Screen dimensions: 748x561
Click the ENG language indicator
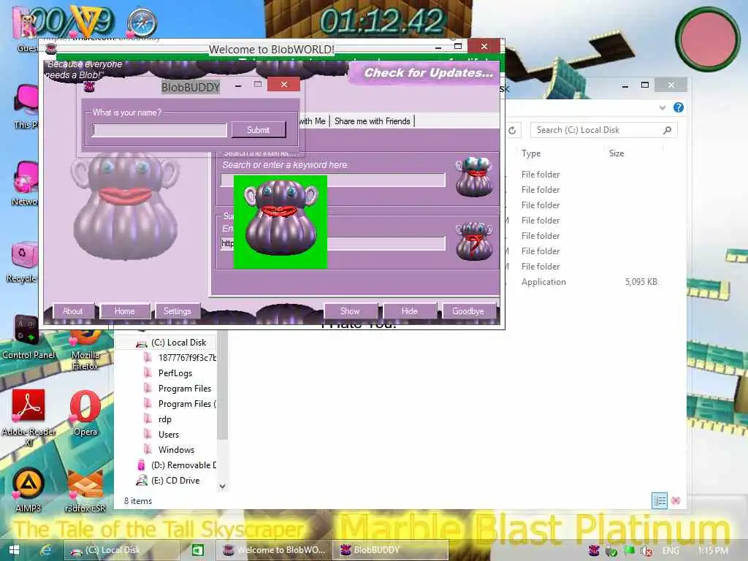671,551
